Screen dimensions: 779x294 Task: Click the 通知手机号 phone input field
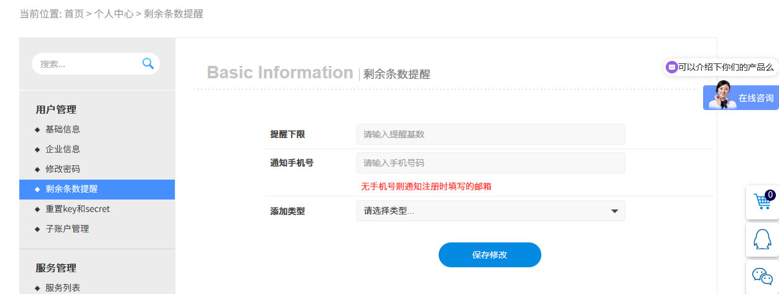[490, 163]
